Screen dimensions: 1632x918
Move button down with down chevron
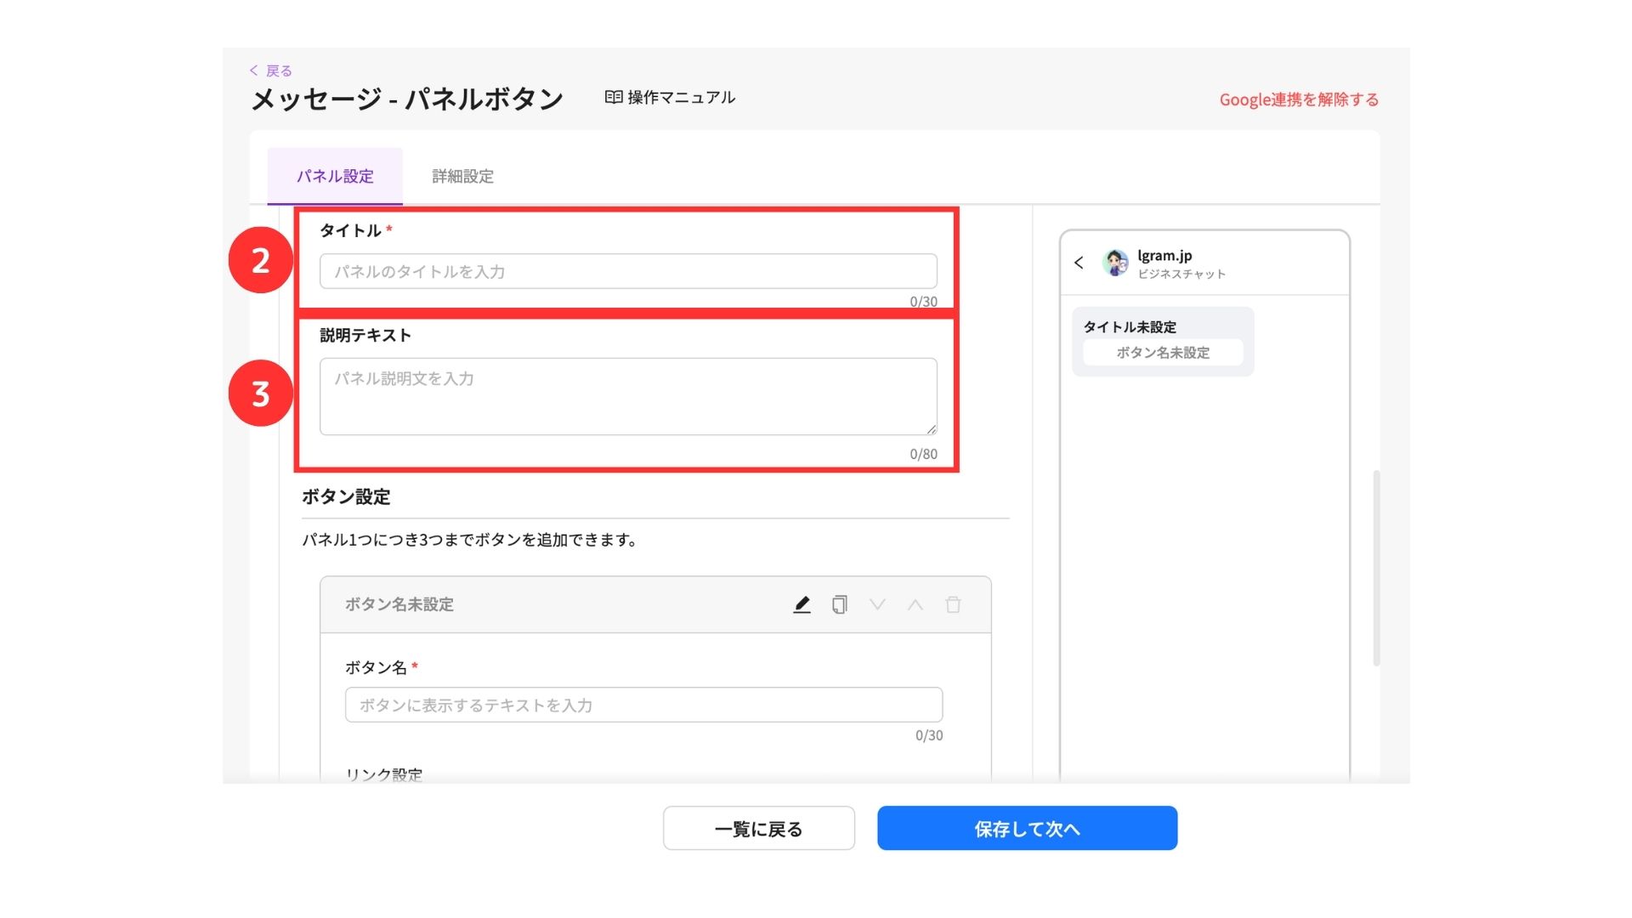point(877,604)
